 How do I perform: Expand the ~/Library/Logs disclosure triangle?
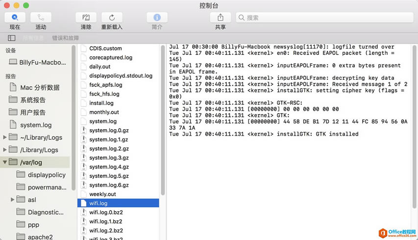coord(4,138)
